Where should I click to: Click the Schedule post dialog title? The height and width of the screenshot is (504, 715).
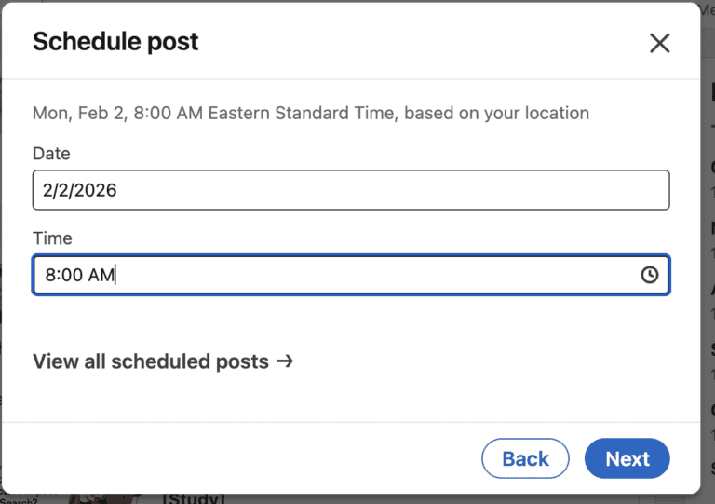[115, 42]
